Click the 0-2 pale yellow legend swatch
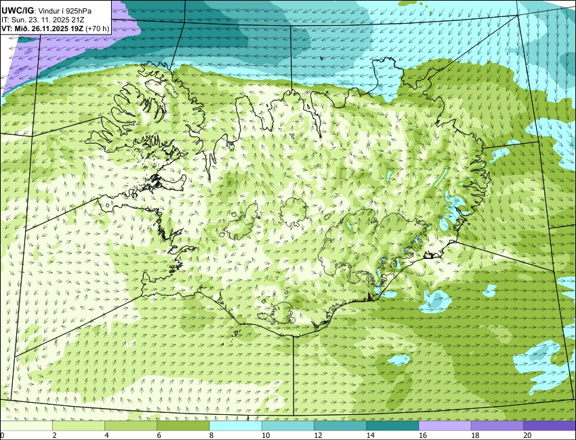 pos(26,426)
